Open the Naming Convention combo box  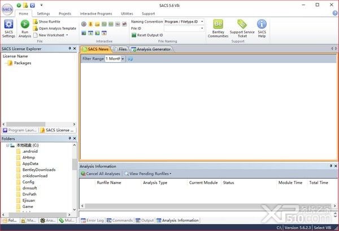[184, 21]
